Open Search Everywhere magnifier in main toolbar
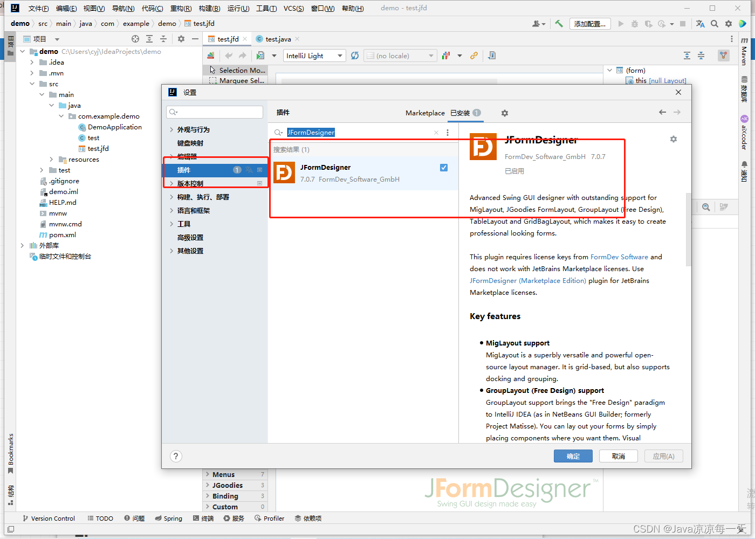The width and height of the screenshot is (755, 539). click(x=715, y=24)
